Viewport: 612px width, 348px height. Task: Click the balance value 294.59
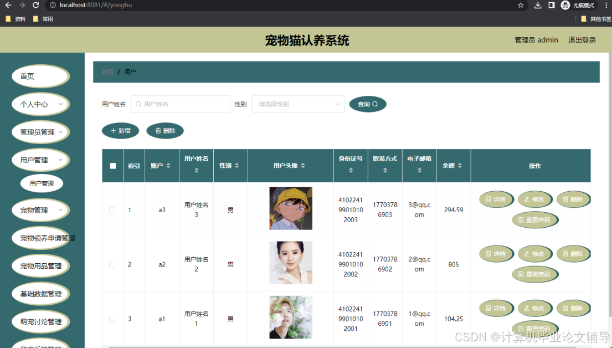tap(454, 210)
